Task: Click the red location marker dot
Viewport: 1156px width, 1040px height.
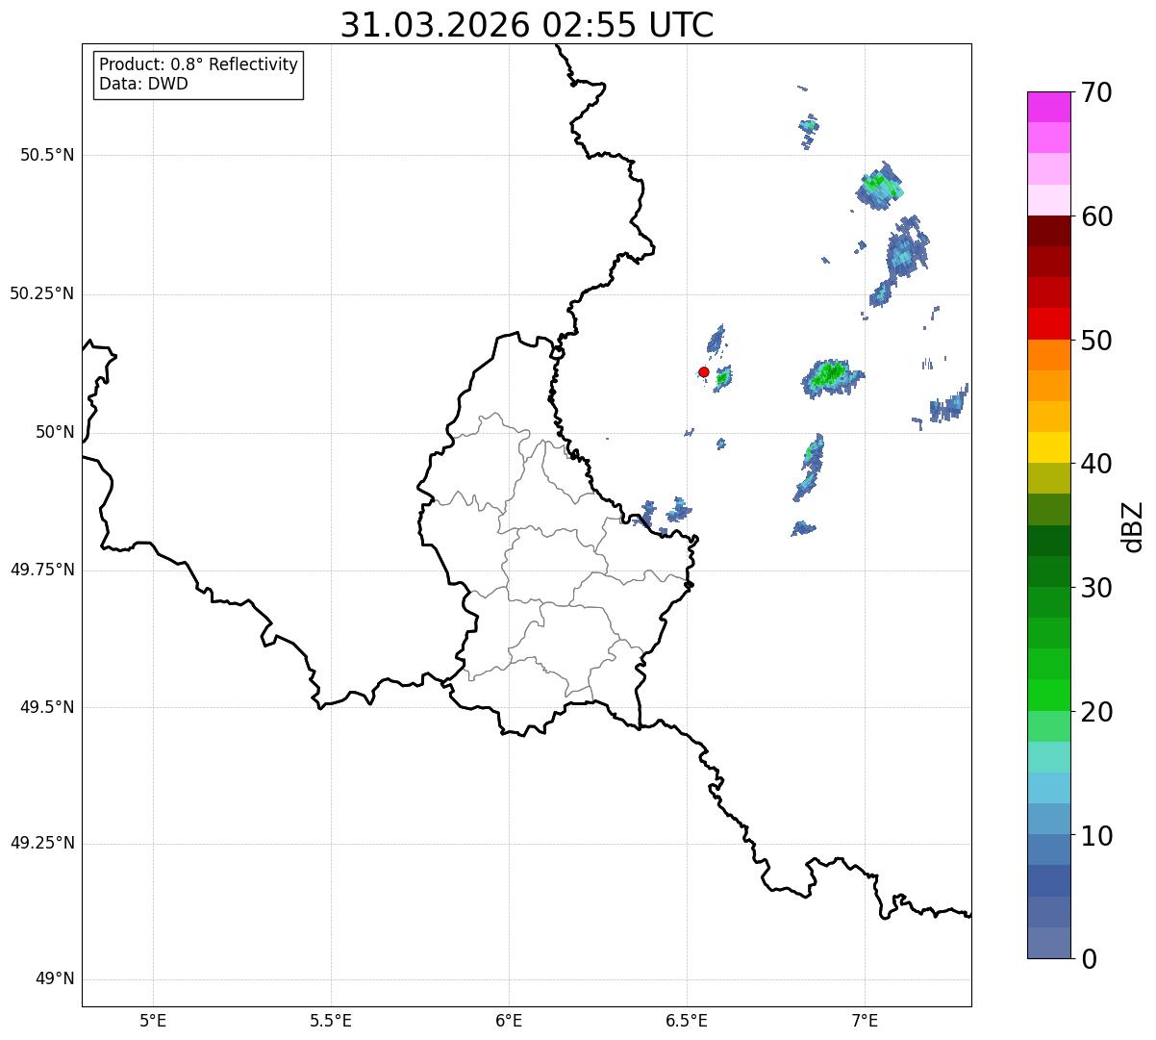Action: click(x=704, y=371)
